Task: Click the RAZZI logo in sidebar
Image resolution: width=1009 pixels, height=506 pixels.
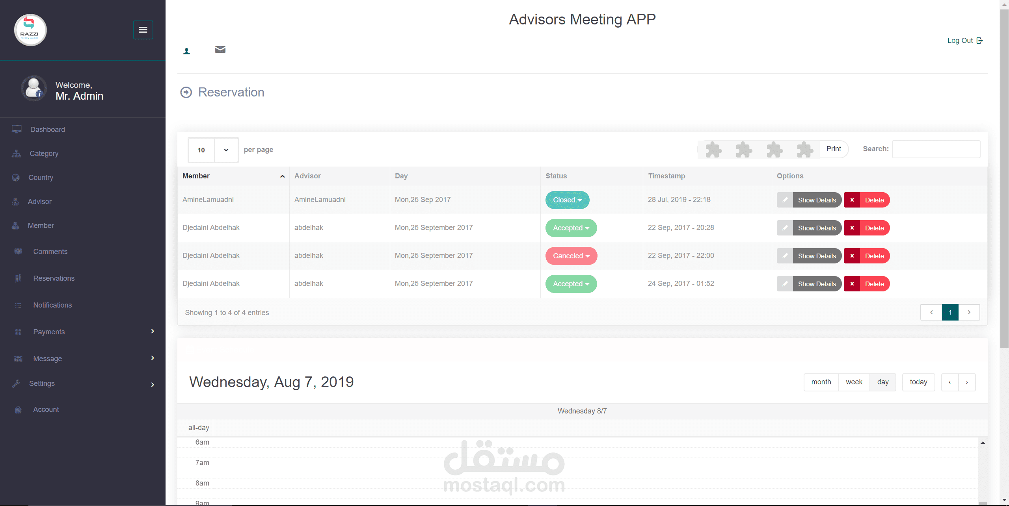Action: pyautogui.click(x=30, y=30)
